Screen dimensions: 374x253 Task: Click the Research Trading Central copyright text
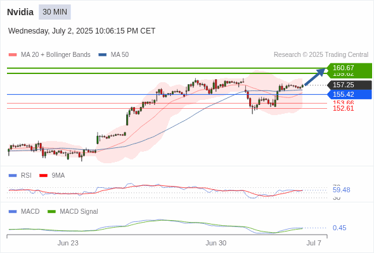pyautogui.click(x=321, y=55)
